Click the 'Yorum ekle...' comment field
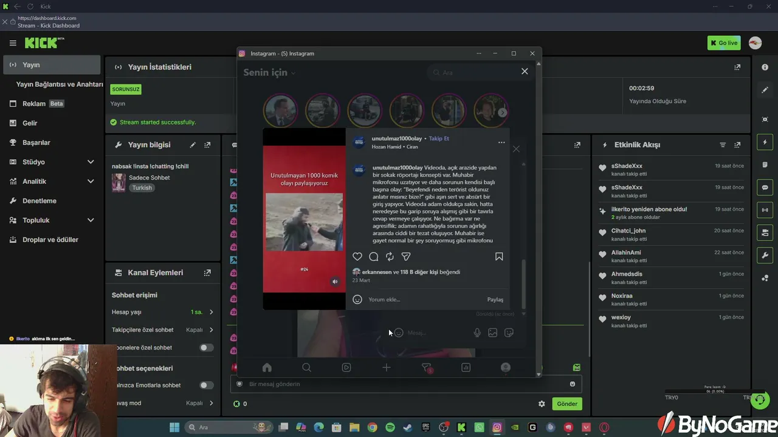The width and height of the screenshot is (778, 437). pos(425,299)
